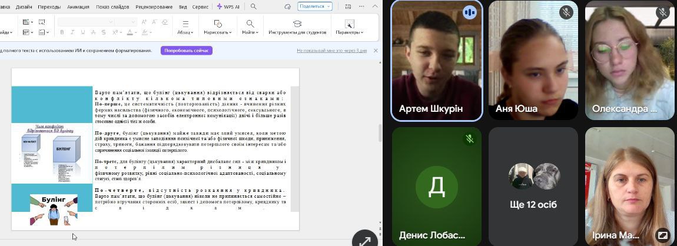Click the cloud sync status icon
Screen dimensions: 677x246
point(288,6)
